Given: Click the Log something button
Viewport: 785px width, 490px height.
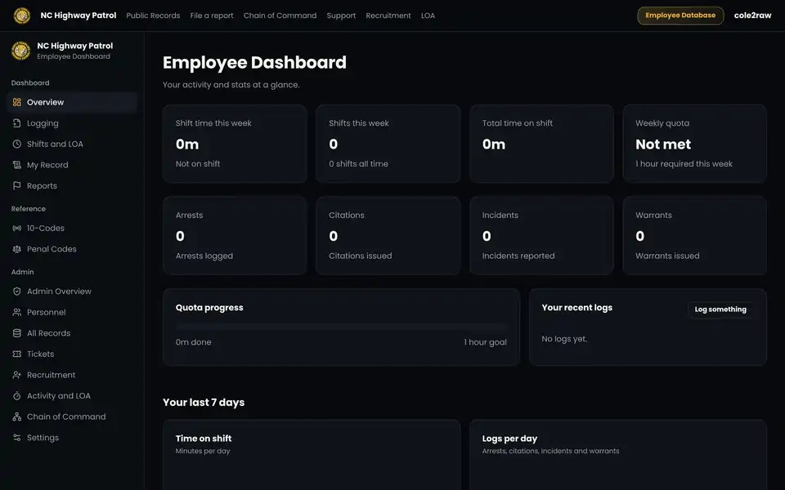Looking at the screenshot, I should coord(720,310).
